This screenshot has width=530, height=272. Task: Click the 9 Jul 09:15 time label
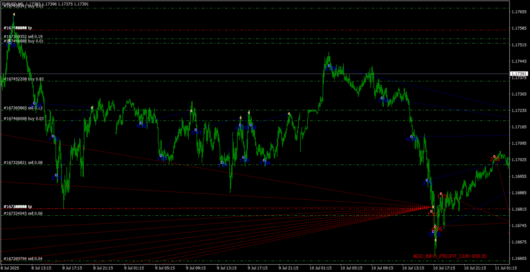[196, 268]
